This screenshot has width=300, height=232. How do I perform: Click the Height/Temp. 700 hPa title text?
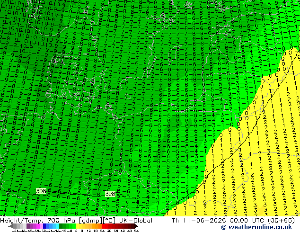click(38, 221)
